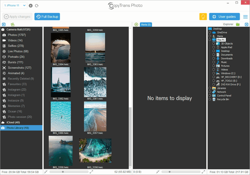
Task: Open Videos (14) album
Action: (x=21, y=40)
